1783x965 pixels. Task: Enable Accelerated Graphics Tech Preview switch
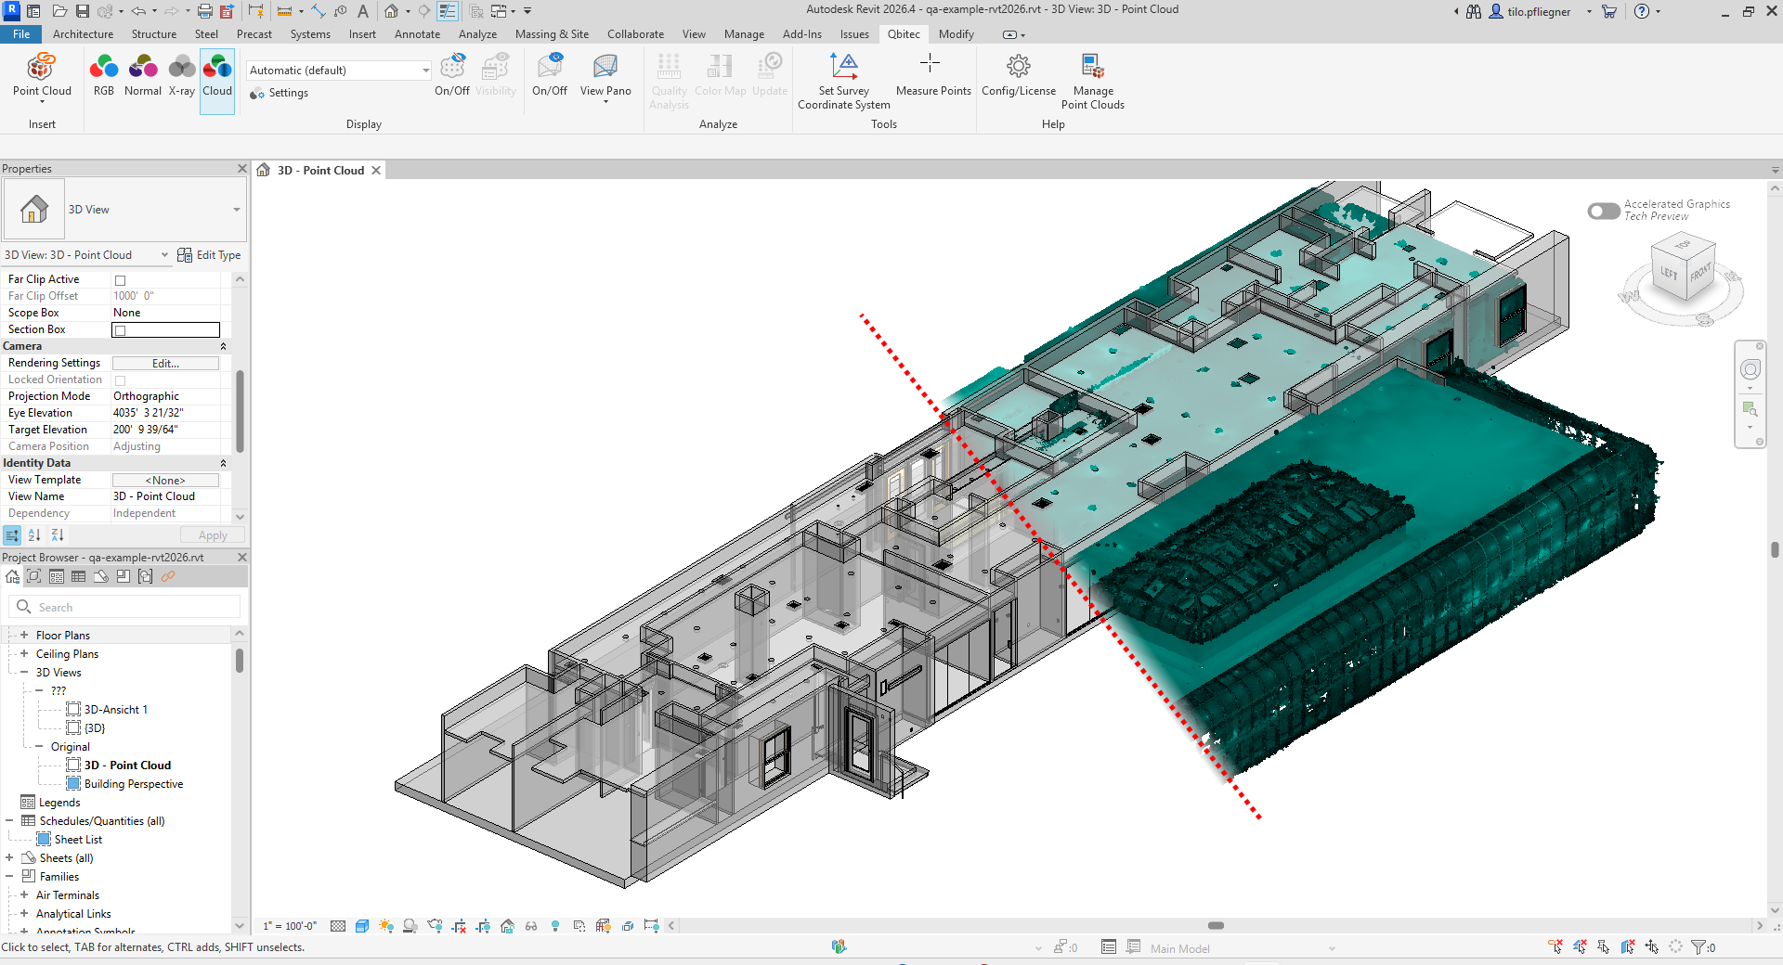click(1604, 211)
